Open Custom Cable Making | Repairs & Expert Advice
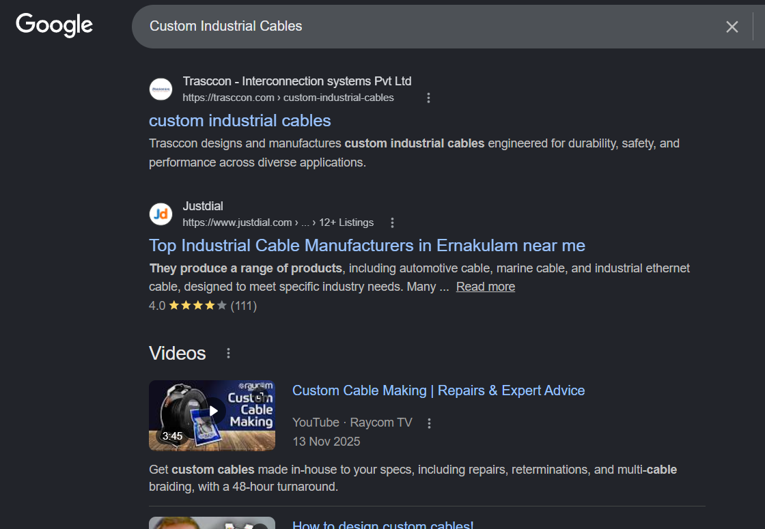765x529 pixels. (438, 390)
